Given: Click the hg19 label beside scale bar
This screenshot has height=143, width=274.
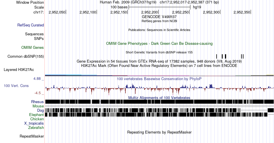Looking at the screenshot, I should tap(197, 7).
